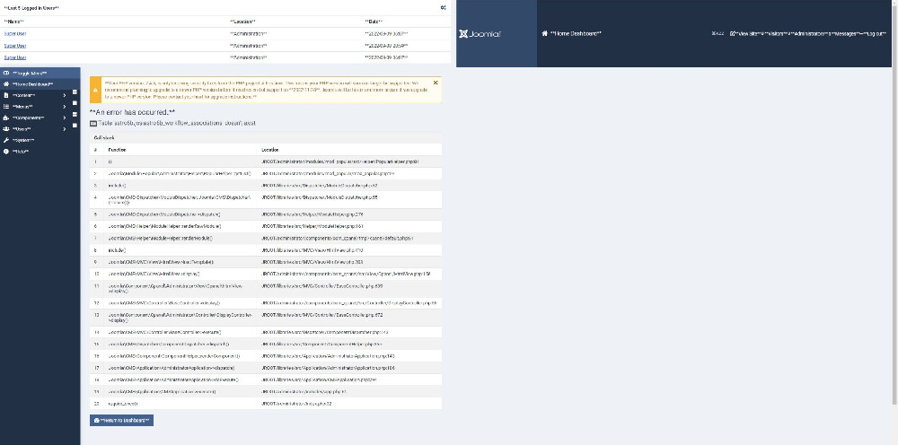Click the yellow warning triangle icon
The width and height of the screenshot is (898, 445).
click(96, 91)
